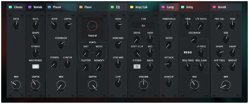Viewport: 249px width, 104px height.
Task: Select the Reverb module header
Action: pos(226,7)
